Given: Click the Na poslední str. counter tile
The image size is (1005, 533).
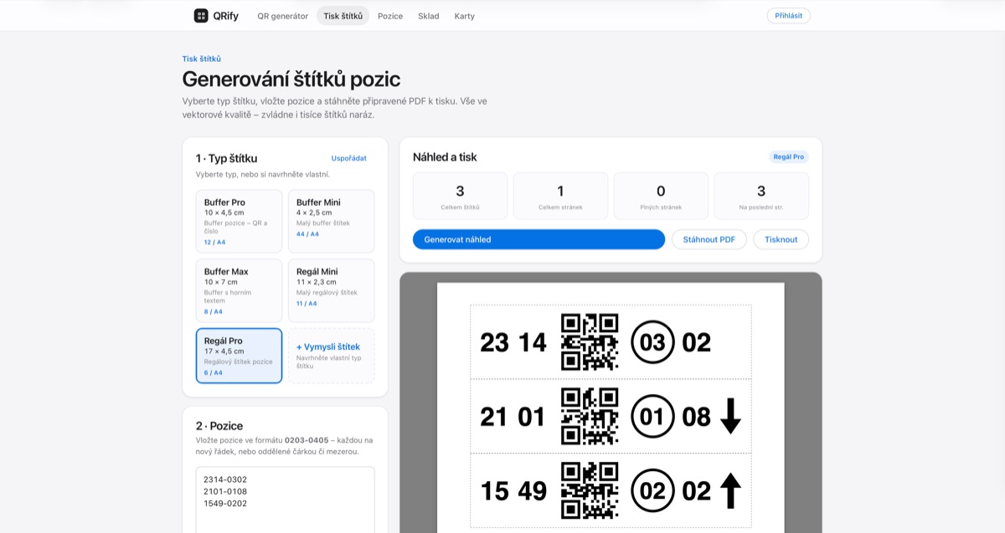Looking at the screenshot, I should tap(761, 196).
